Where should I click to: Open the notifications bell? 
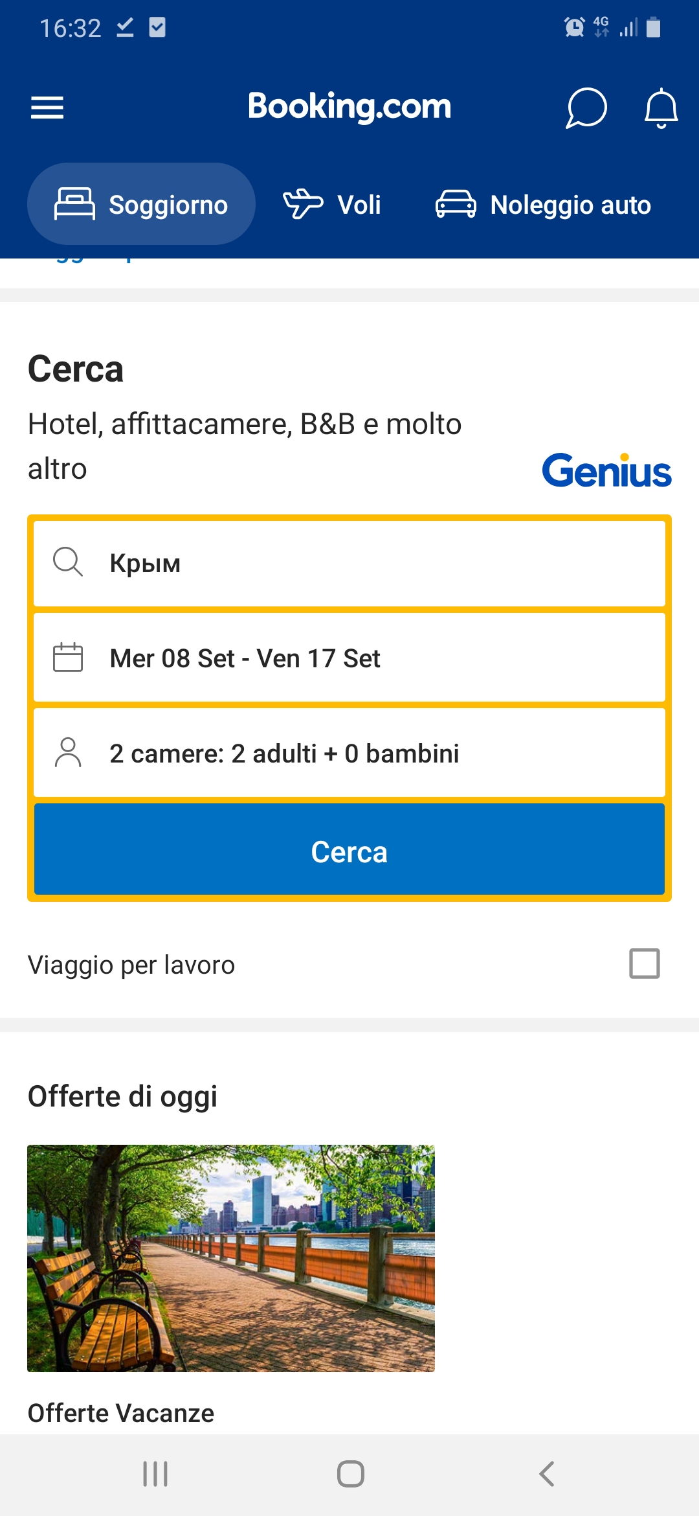coord(661,108)
